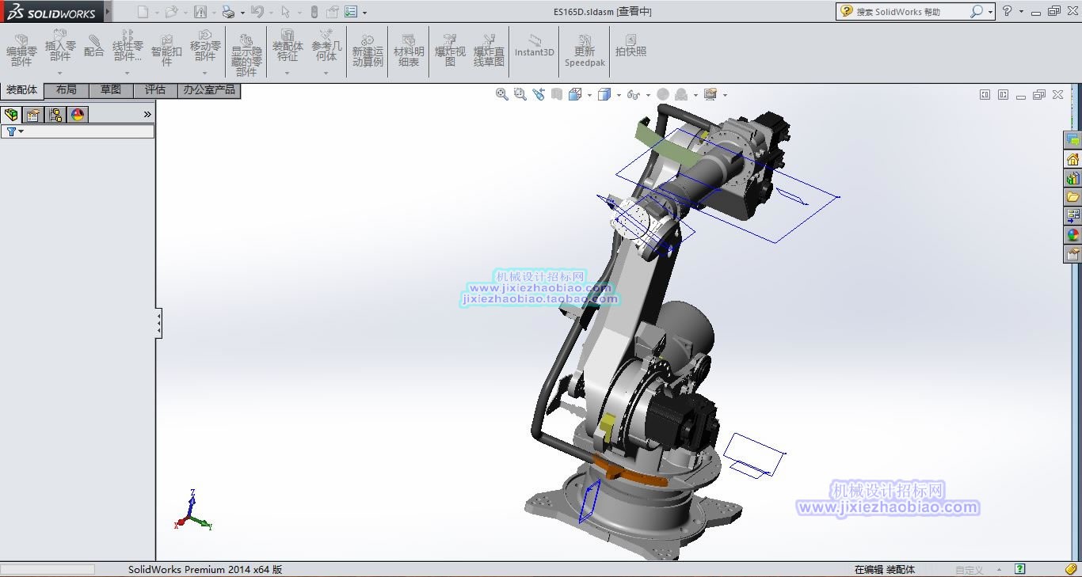Viewport: 1082px width, 577px height.
Task: Toggle Hide/Show Items glasses icon
Action: click(632, 94)
